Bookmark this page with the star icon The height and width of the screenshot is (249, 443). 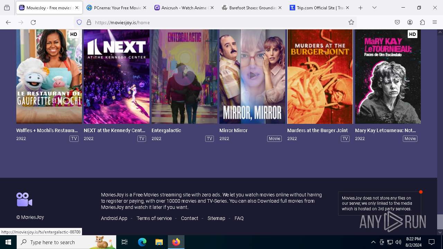click(x=351, y=22)
